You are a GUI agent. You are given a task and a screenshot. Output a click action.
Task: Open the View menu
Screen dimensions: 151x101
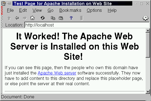coord(37,10)
